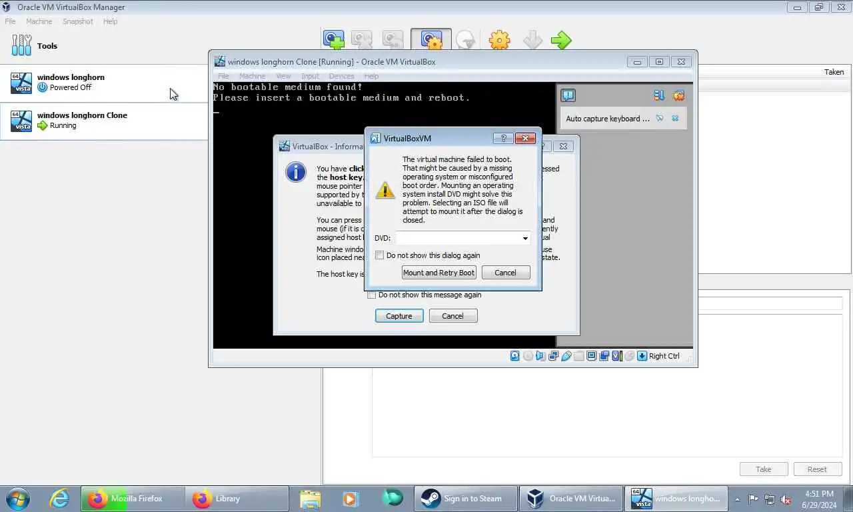The width and height of the screenshot is (853, 512).
Task: Click the mouse integration status icon
Action: pos(629,356)
